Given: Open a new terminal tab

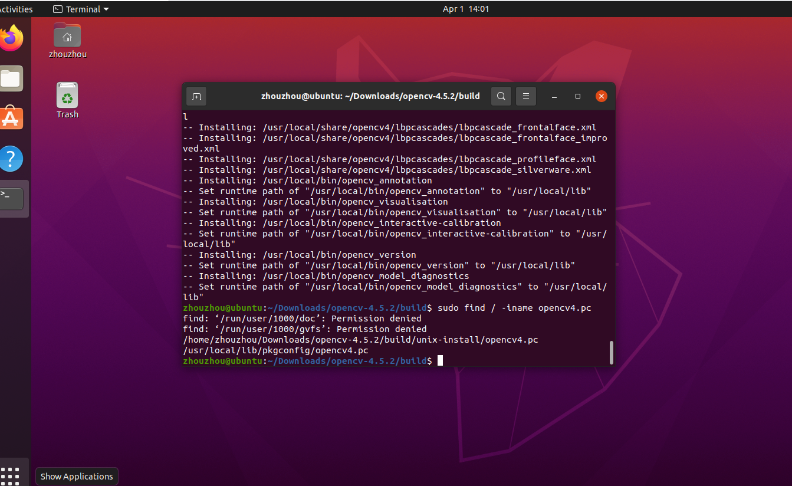Looking at the screenshot, I should 196,96.
